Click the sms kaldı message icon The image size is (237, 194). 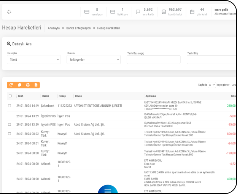tap(138, 12)
